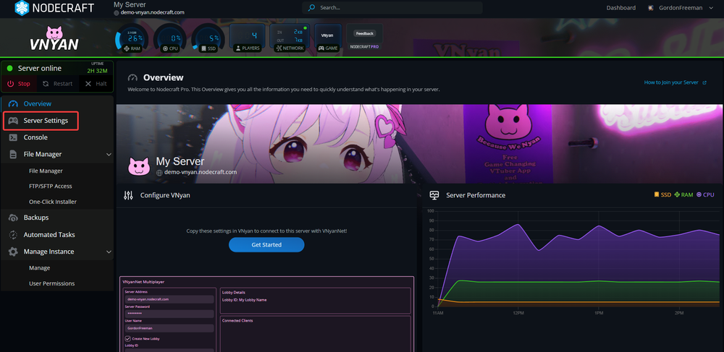
Task: Open the File Manager sub-item
Action: click(46, 171)
